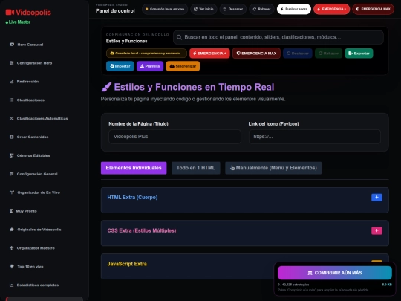Click module panel Rehacer button
This screenshot has height=301, width=401.
(x=329, y=54)
